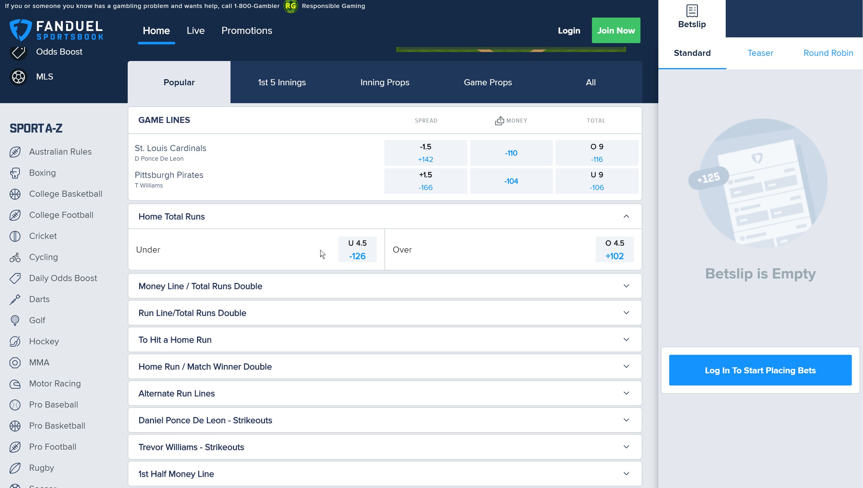
Task: Click the Pittsburgh Pirates team name
Action: [x=169, y=175]
